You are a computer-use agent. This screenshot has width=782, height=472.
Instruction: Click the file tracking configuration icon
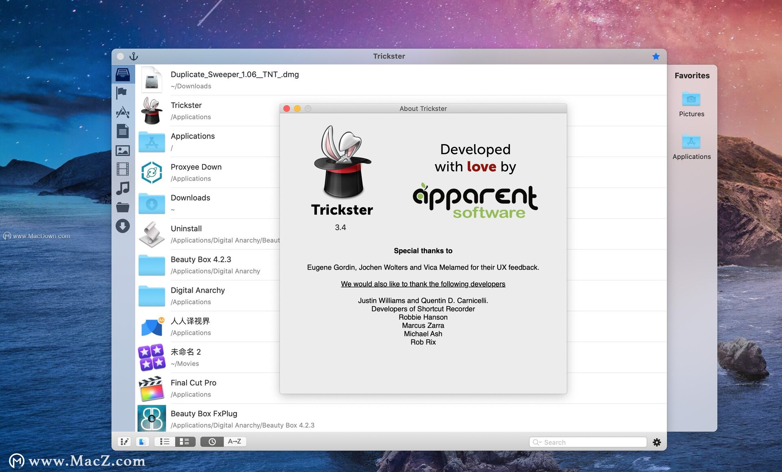tap(124, 441)
